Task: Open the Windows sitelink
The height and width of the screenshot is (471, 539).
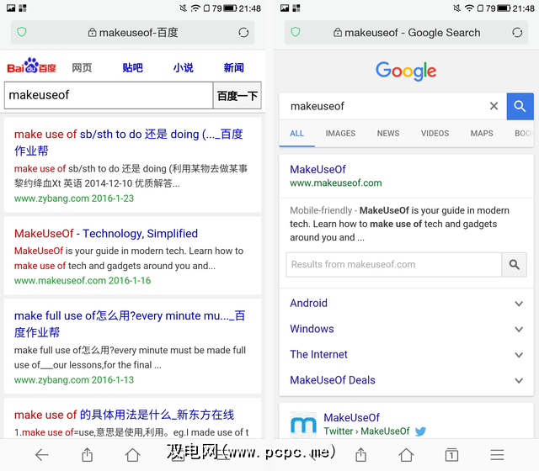Action: [312, 329]
